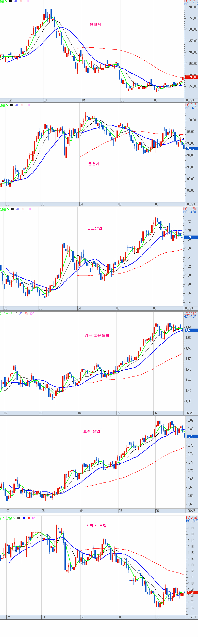Click the 04 month marker on 엔달러 time axis
The height and width of the screenshot is (637, 198).
tap(81, 204)
